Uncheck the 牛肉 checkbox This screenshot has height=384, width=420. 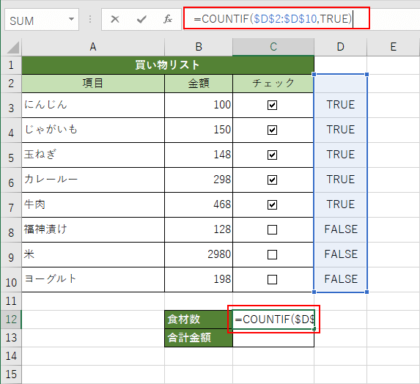pos(272,205)
